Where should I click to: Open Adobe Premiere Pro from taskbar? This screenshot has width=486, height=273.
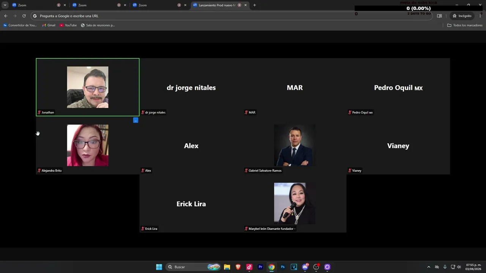(x=260, y=267)
